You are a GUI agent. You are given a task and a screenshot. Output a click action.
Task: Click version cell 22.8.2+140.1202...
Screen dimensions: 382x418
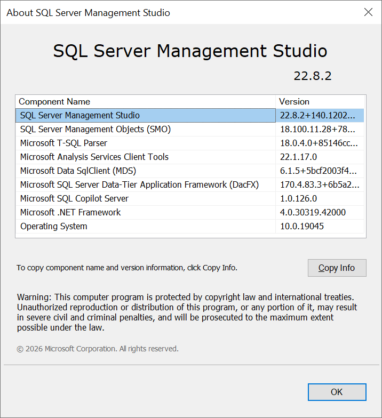pos(320,115)
